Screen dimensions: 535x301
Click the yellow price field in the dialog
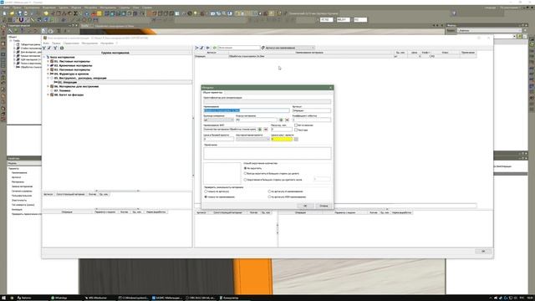282,140
